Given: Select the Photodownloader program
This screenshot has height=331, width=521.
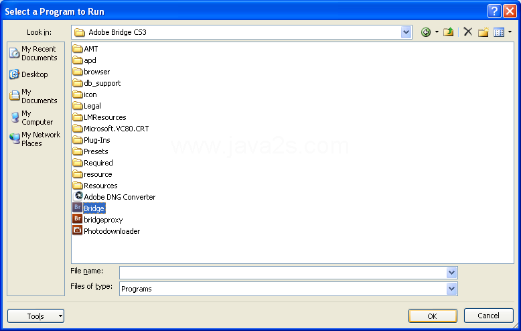Looking at the screenshot, I should [106, 230].
